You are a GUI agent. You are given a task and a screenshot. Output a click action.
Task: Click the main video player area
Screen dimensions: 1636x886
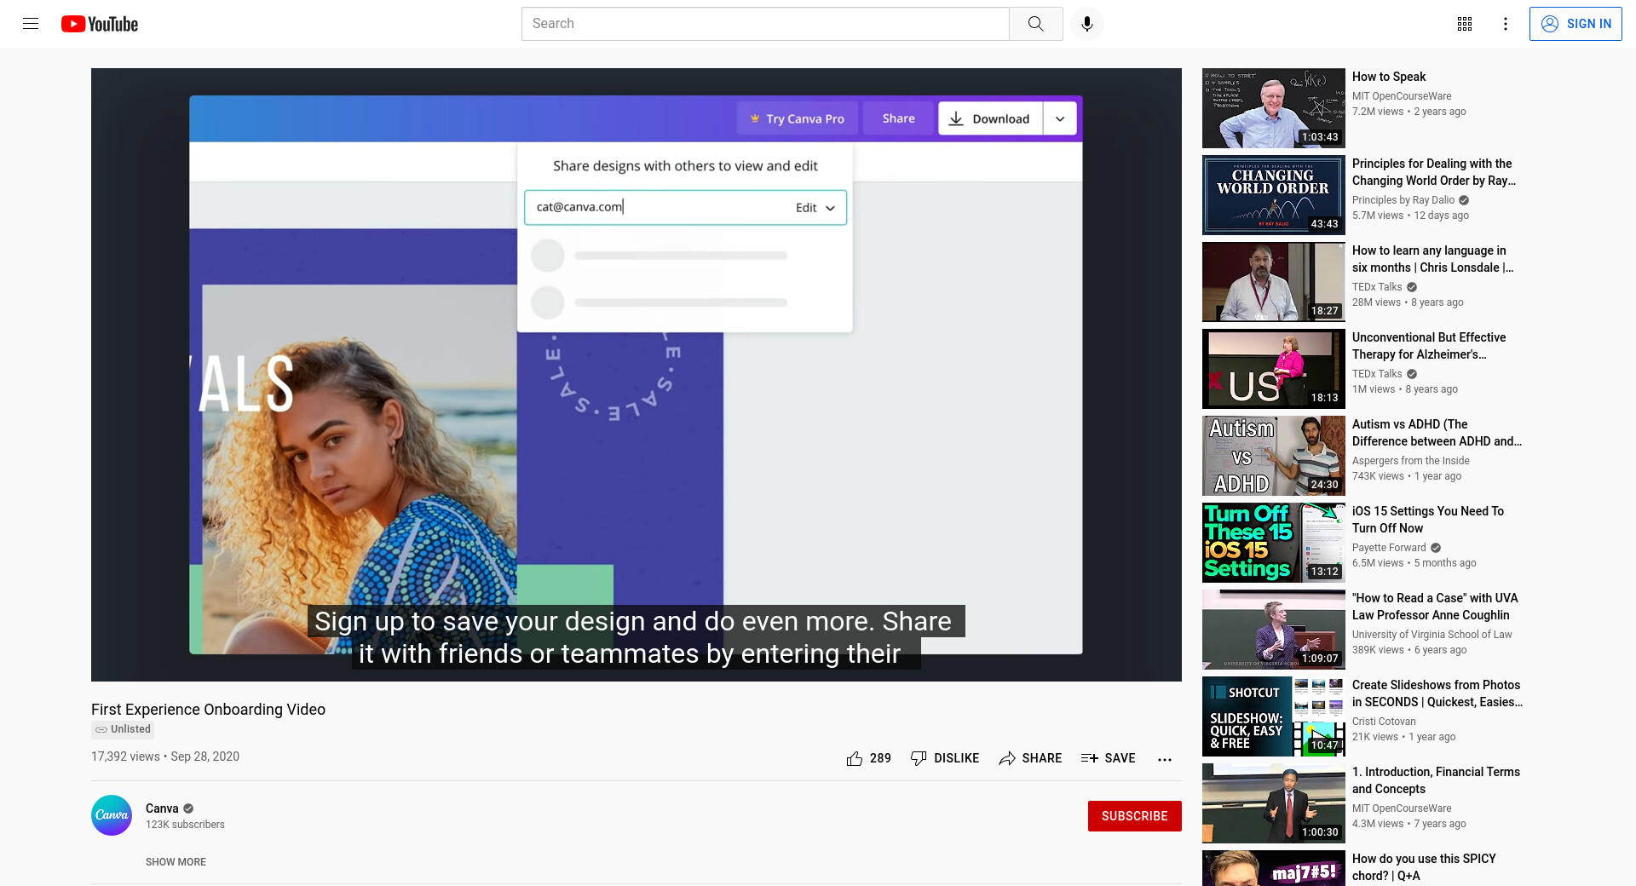(637, 375)
